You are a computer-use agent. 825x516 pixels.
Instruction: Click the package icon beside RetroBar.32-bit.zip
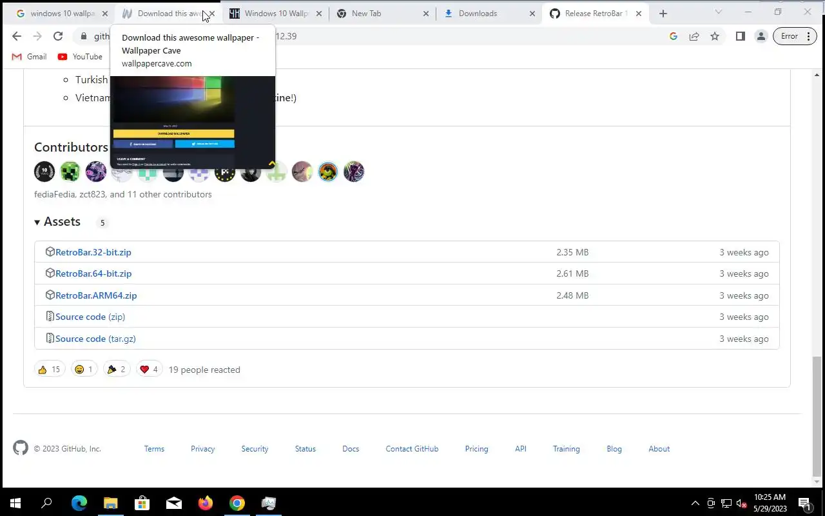pos(50,252)
